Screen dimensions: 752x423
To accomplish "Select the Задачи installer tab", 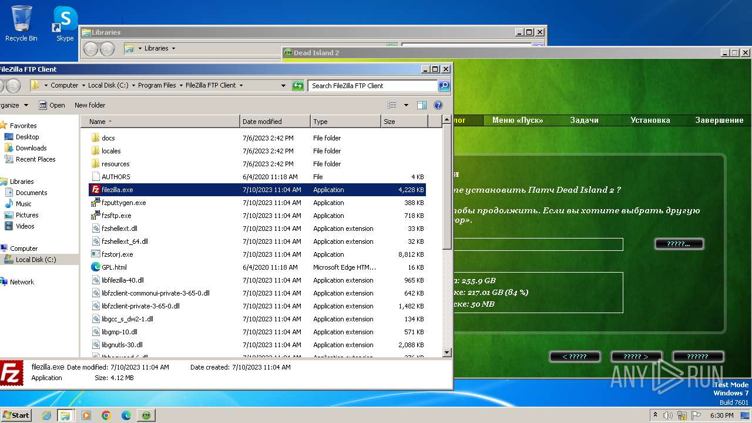I will [x=584, y=120].
